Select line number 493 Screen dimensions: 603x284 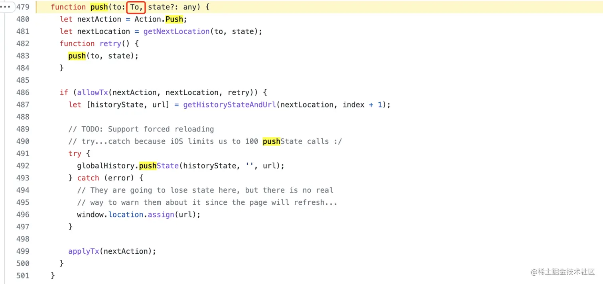click(23, 178)
